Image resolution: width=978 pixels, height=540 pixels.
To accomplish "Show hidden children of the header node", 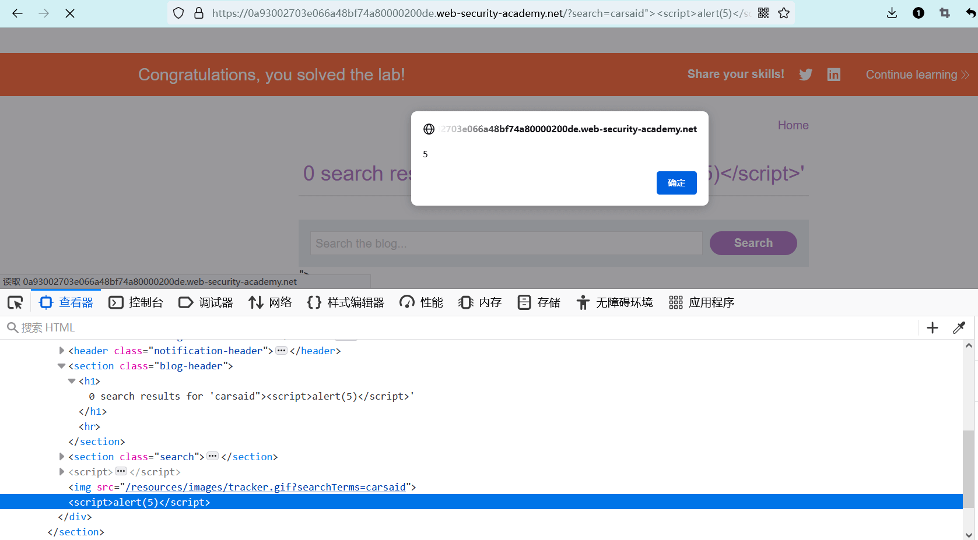I will 282,351.
